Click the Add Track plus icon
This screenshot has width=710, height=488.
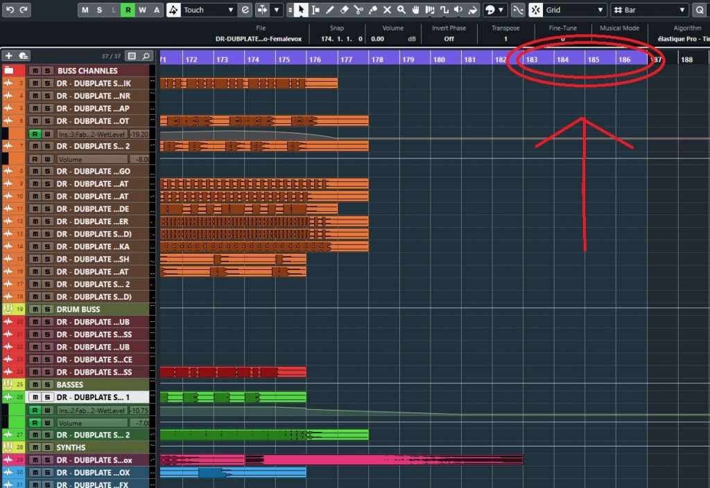[9, 55]
